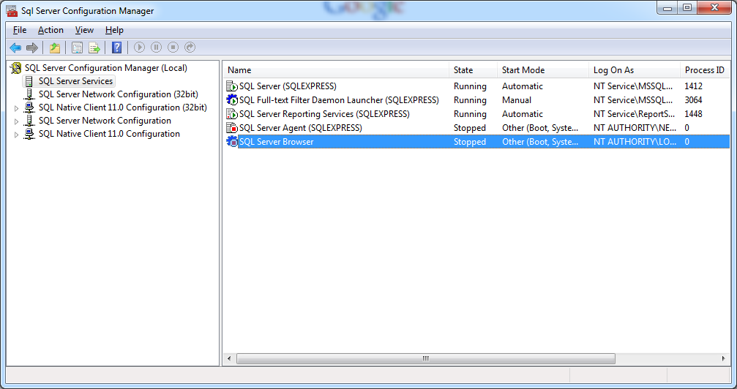Screen dimensions: 737x389
Task: Click the SQL Server Agent stopped icon
Action: [x=232, y=128]
